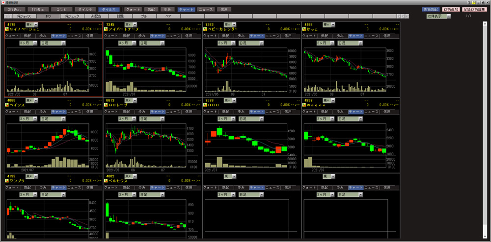
Task: Click the stock icon beside ワンプラ
Action: [6, 181]
